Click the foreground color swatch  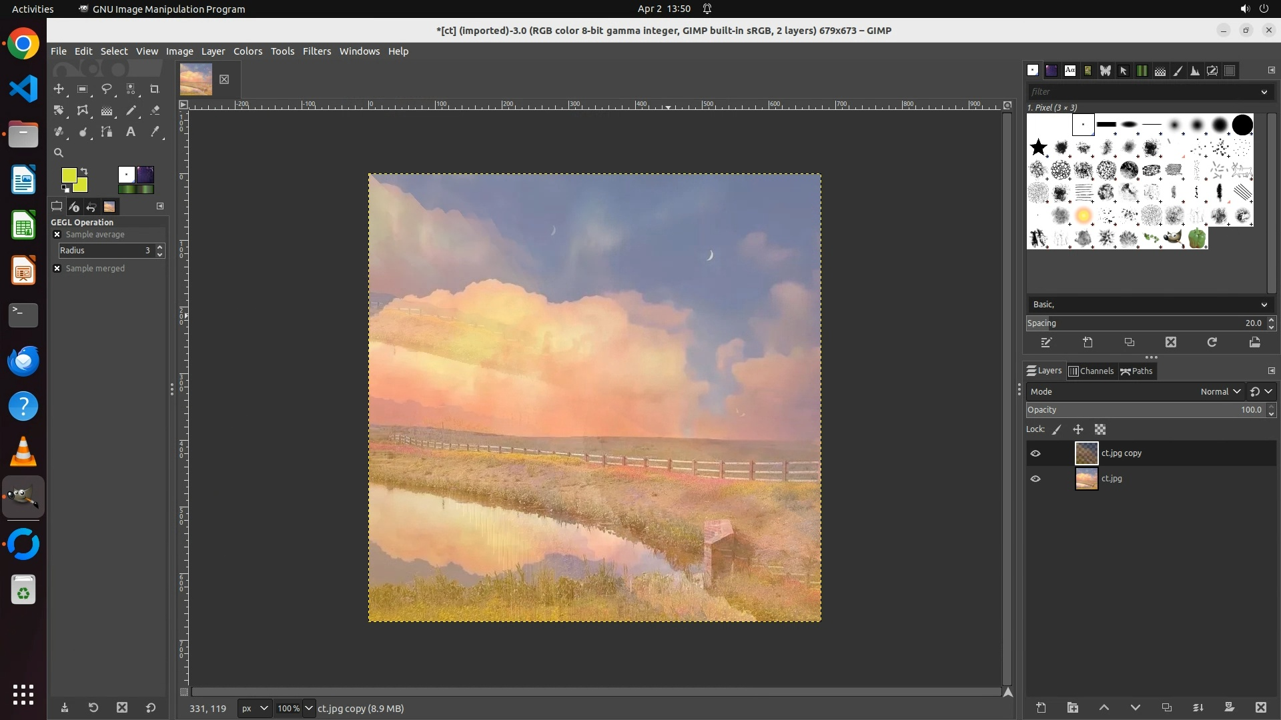point(69,175)
